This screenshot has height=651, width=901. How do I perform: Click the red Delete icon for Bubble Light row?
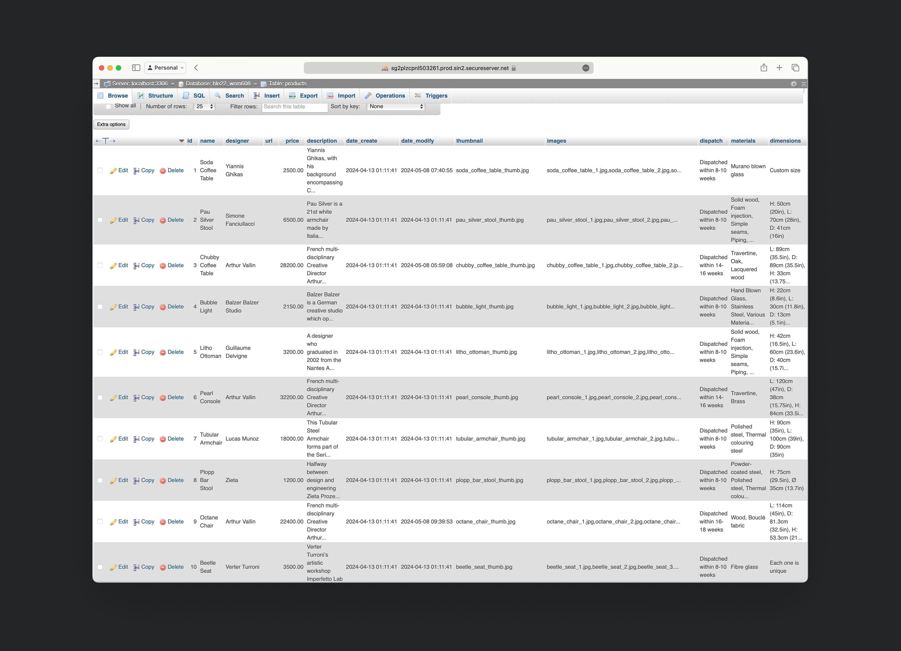click(x=163, y=307)
